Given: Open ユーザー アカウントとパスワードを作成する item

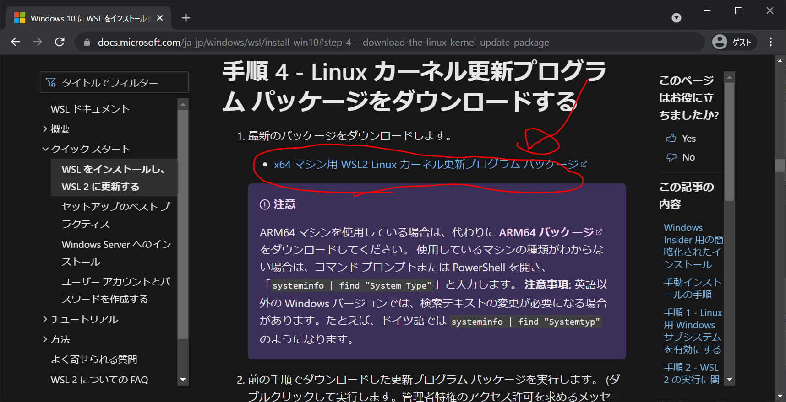Looking at the screenshot, I should (116, 290).
